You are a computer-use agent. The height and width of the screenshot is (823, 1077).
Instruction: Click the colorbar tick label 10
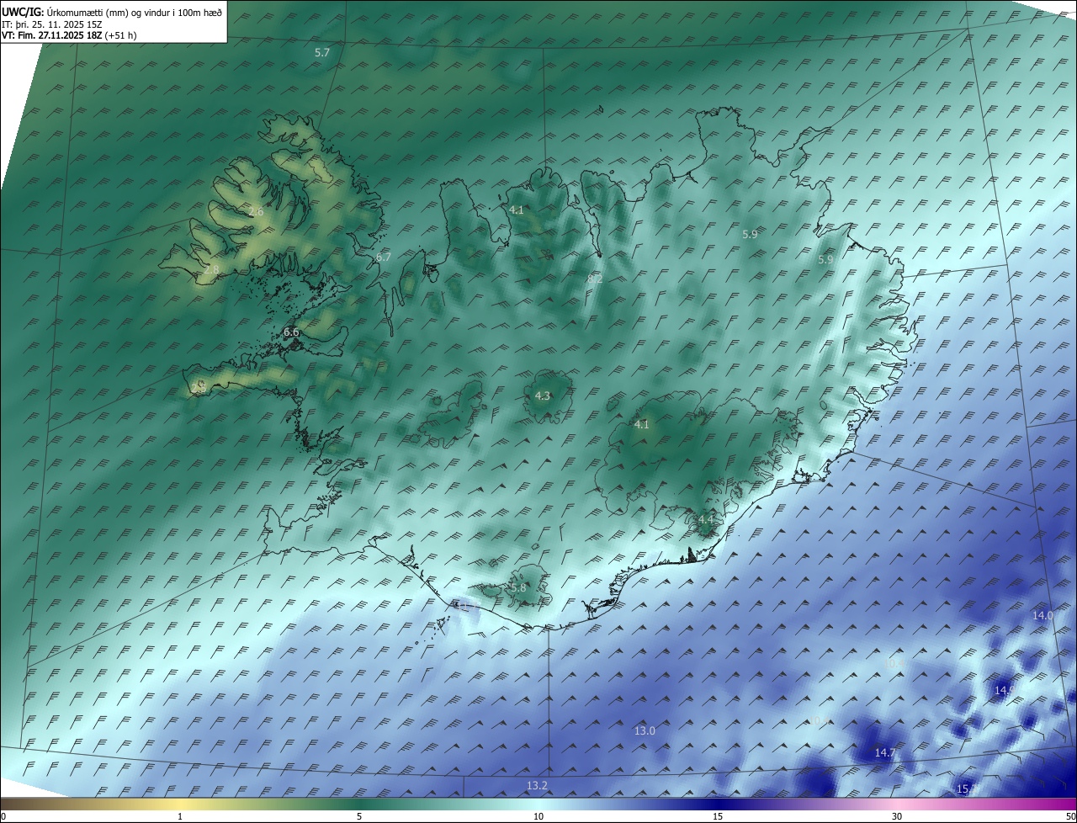coord(538,816)
